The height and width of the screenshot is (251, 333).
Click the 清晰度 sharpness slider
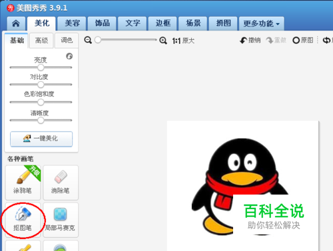(x=41, y=120)
